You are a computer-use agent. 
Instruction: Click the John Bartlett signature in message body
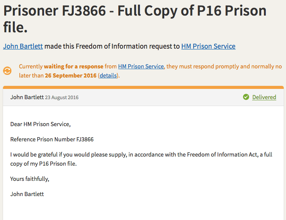[27, 194]
